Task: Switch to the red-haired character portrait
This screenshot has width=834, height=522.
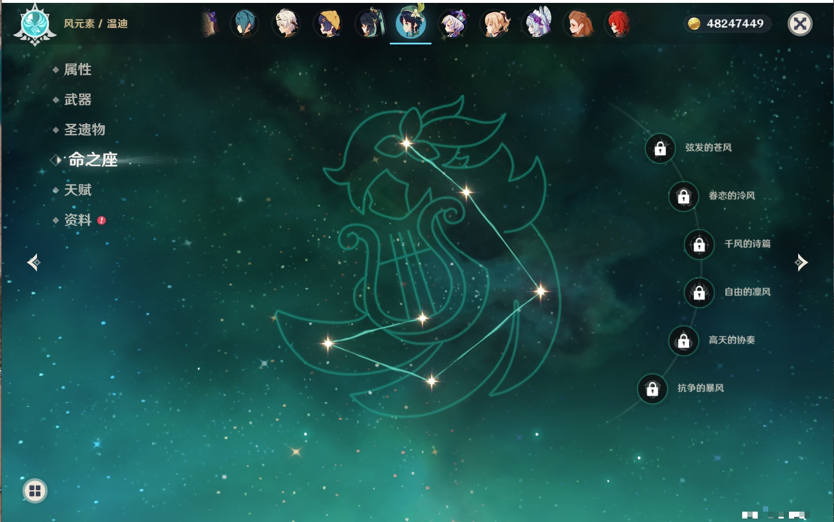Action: point(617,24)
